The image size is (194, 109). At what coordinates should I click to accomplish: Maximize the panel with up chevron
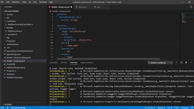pyautogui.click(x=191, y=63)
